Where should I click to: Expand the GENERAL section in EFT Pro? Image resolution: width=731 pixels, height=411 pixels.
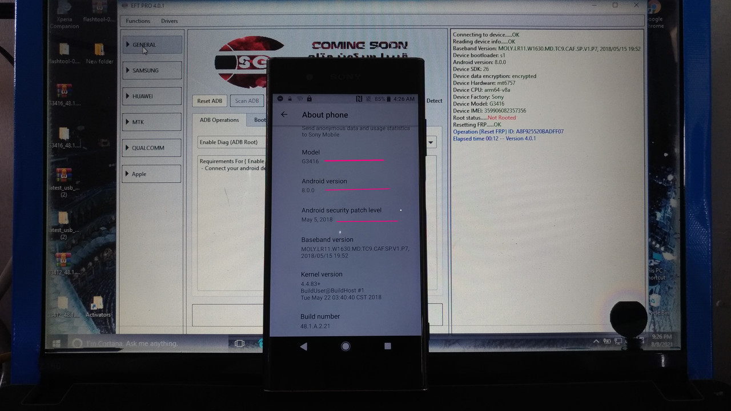point(152,45)
